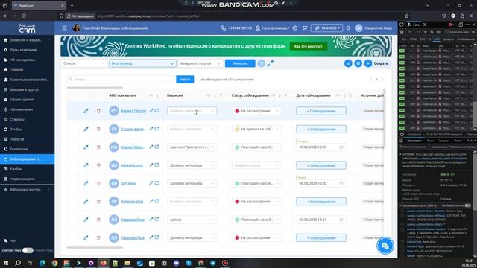Click search magnifier in DevTools network toolbar
Viewport: 477px width, 268px height.
432,31
